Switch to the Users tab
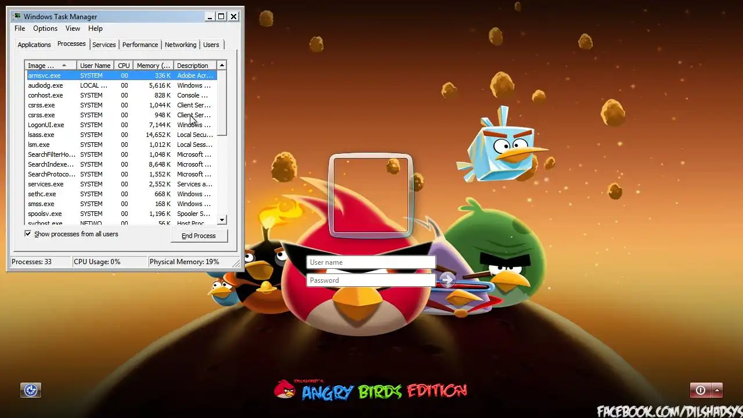The height and width of the screenshot is (418, 743). coord(211,45)
